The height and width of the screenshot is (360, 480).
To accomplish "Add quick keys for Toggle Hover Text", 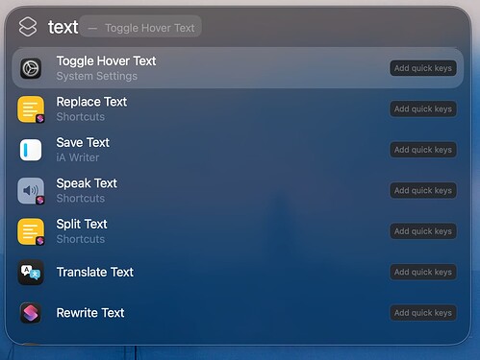I will (423, 68).
